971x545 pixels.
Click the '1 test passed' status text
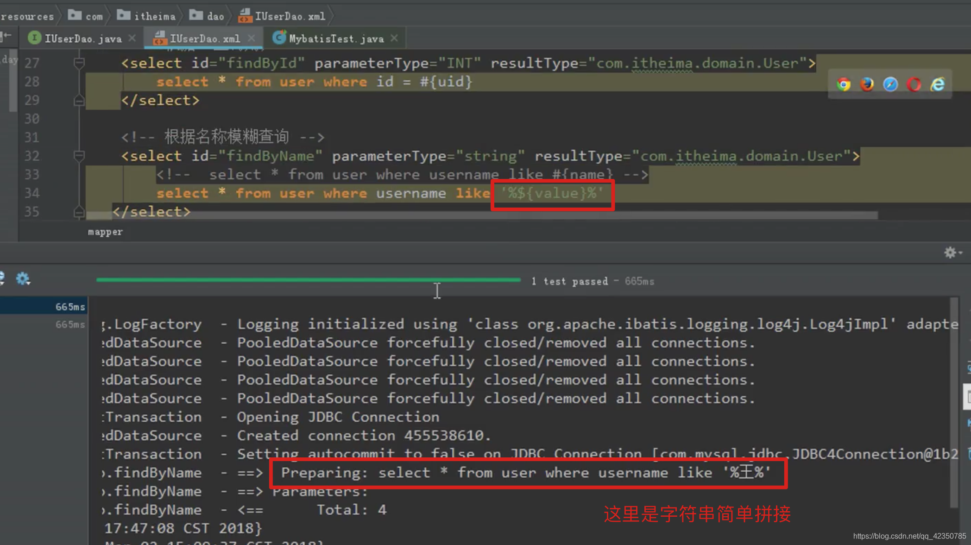click(570, 281)
